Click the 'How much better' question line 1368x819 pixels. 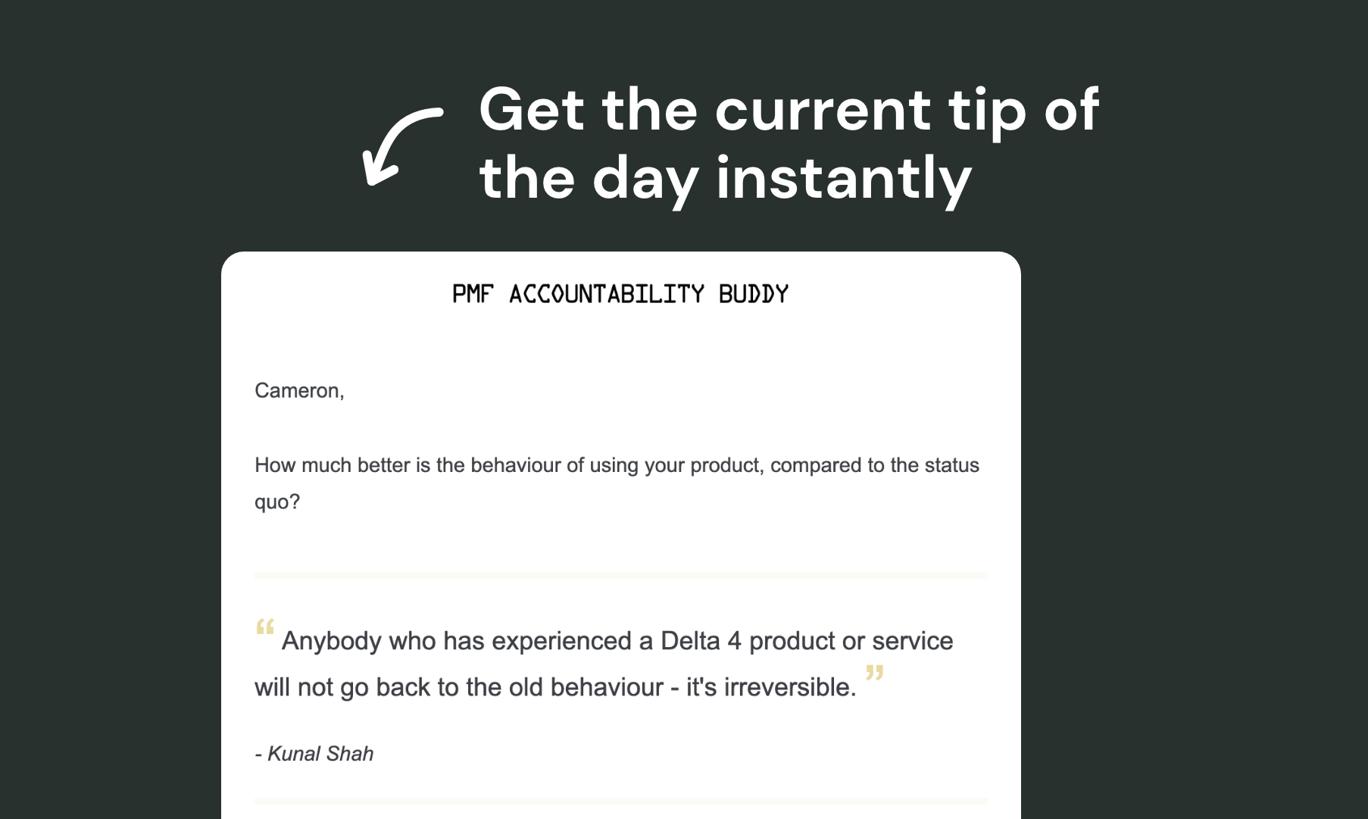616,465
